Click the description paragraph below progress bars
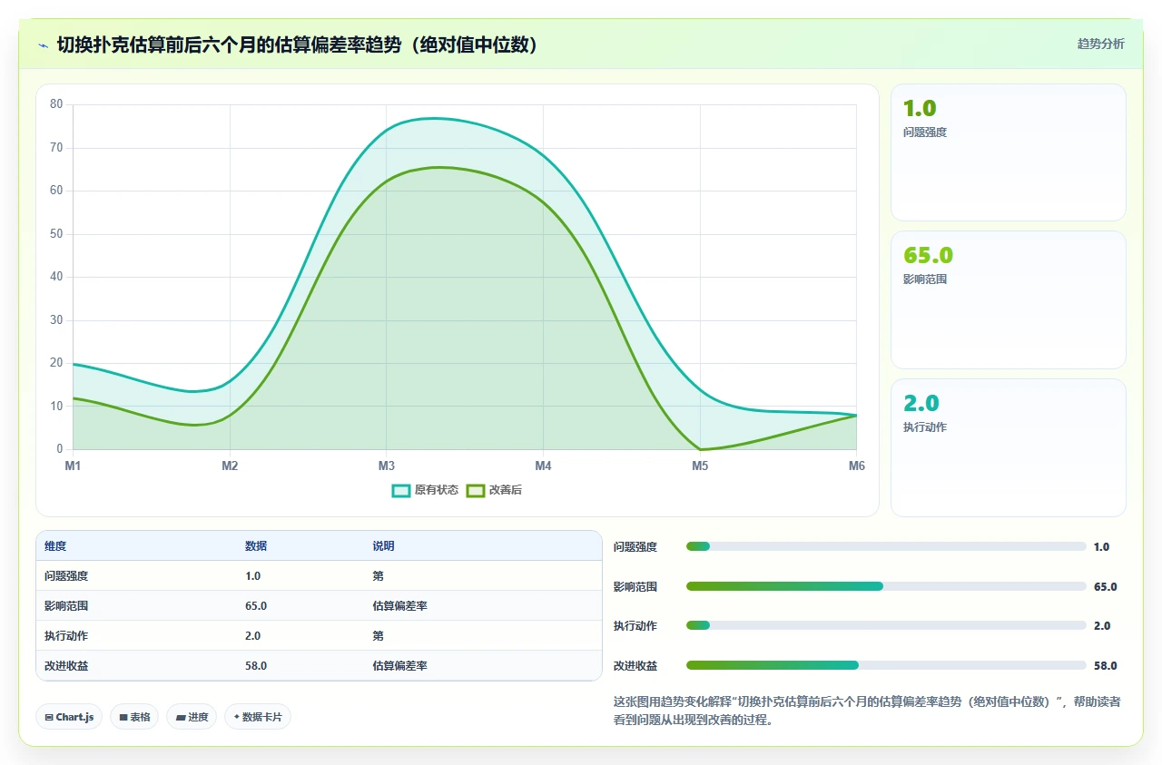The image size is (1162, 765). (867, 711)
